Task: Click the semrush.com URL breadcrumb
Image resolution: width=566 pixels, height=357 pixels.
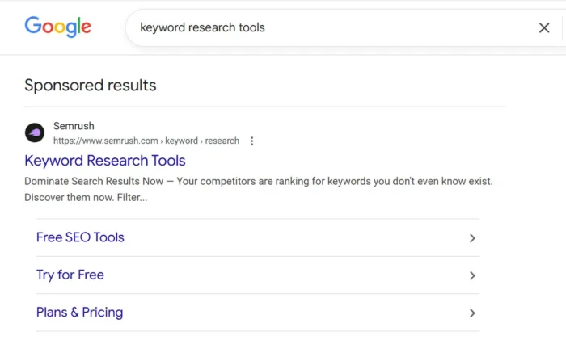Action: pyautogui.click(x=106, y=141)
